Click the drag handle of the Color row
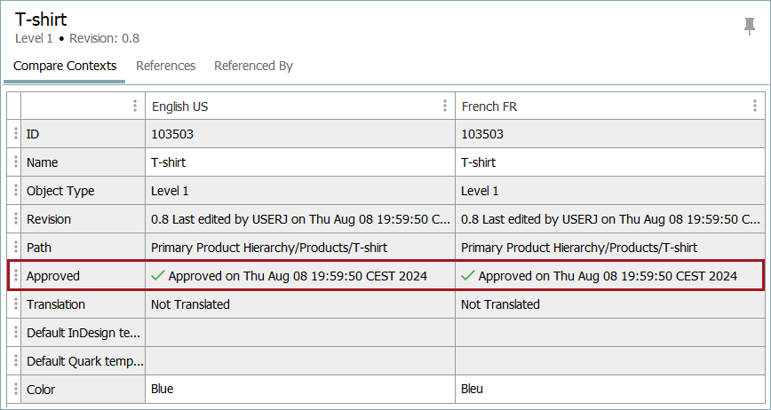This screenshot has height=410, width=771. (15, 389)
